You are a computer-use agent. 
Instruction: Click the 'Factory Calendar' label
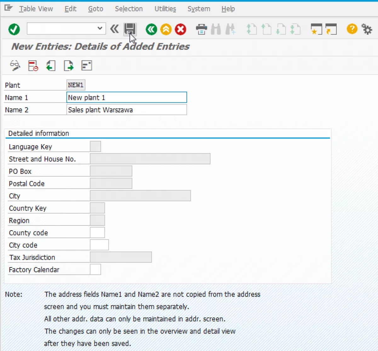click(x=34, y=270)
